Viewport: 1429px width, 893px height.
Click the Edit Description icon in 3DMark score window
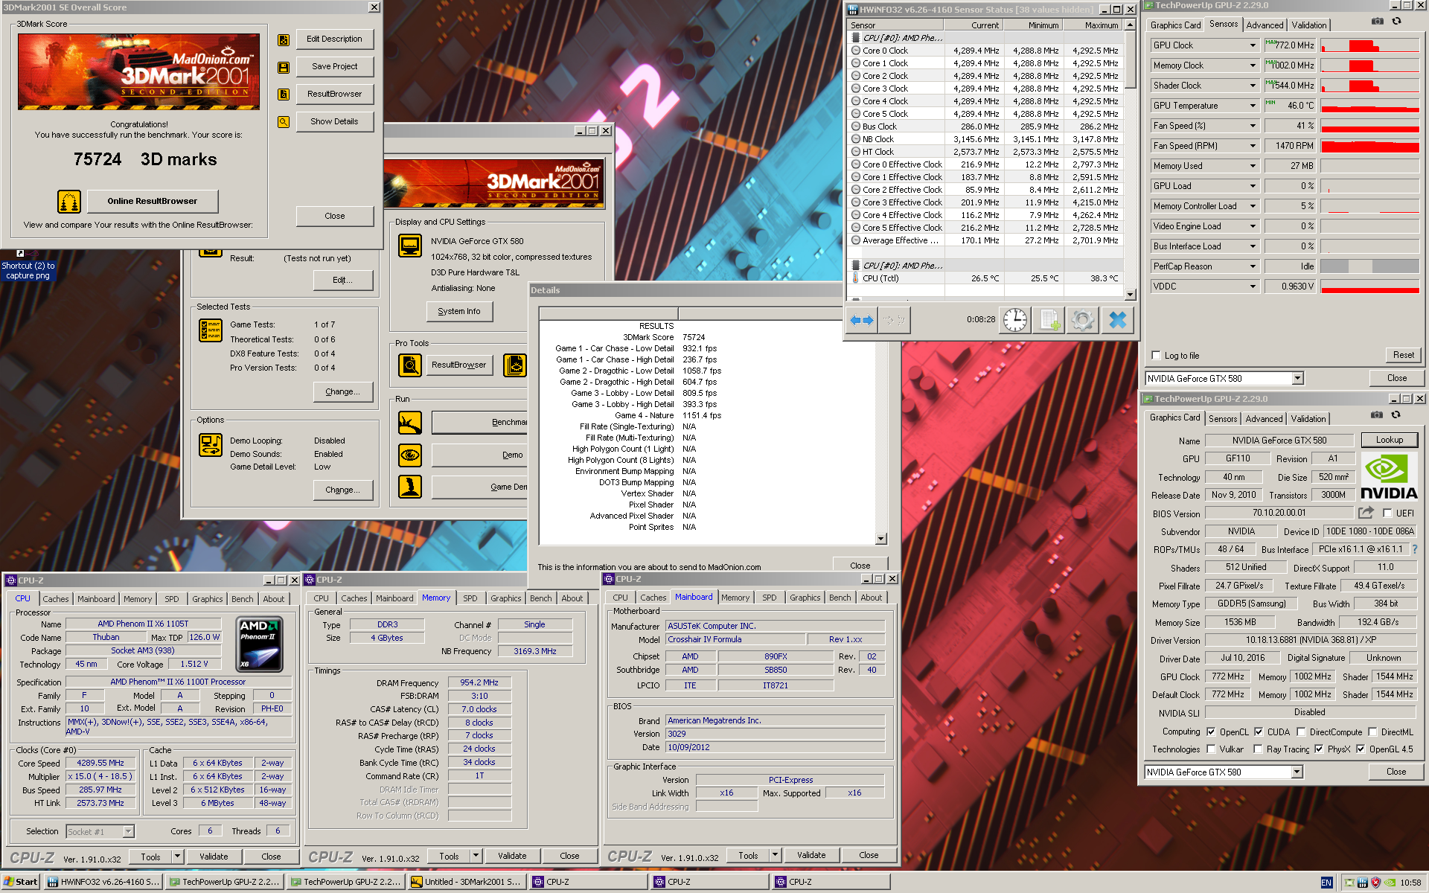[x=284, y=40]
